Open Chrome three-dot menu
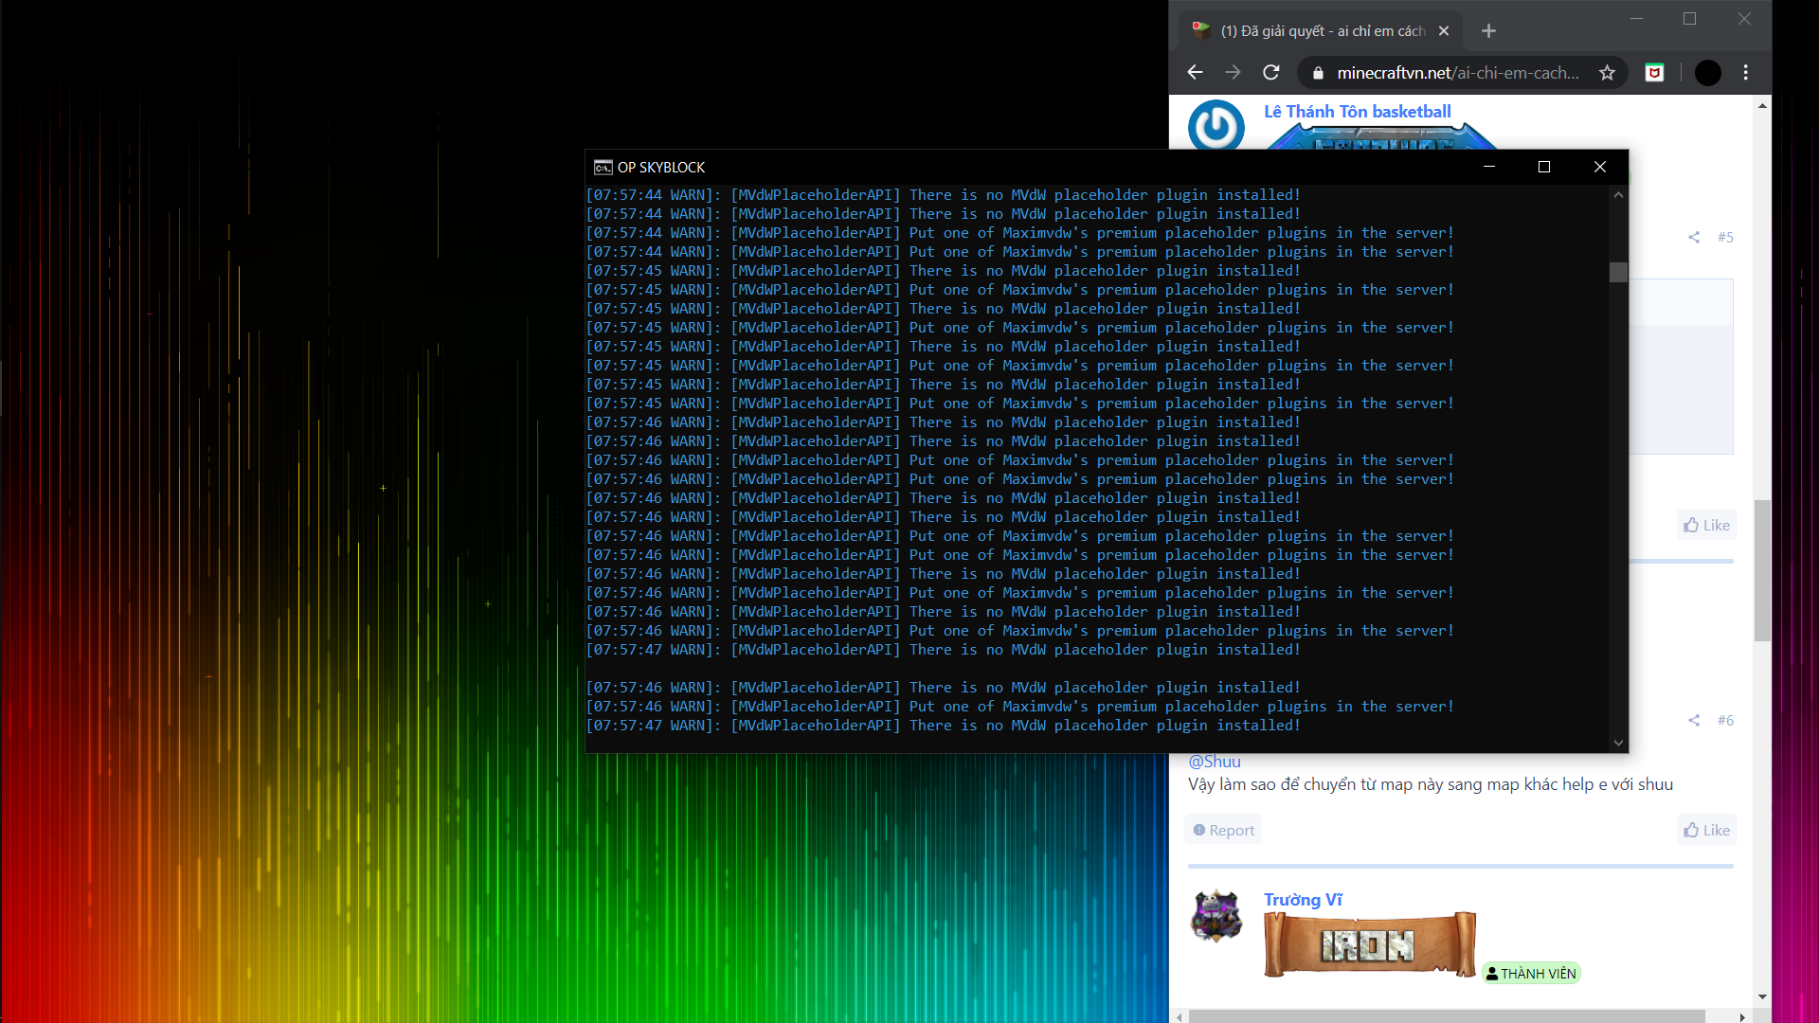Screen dimensions: 1819x1023 [1745, 73]
